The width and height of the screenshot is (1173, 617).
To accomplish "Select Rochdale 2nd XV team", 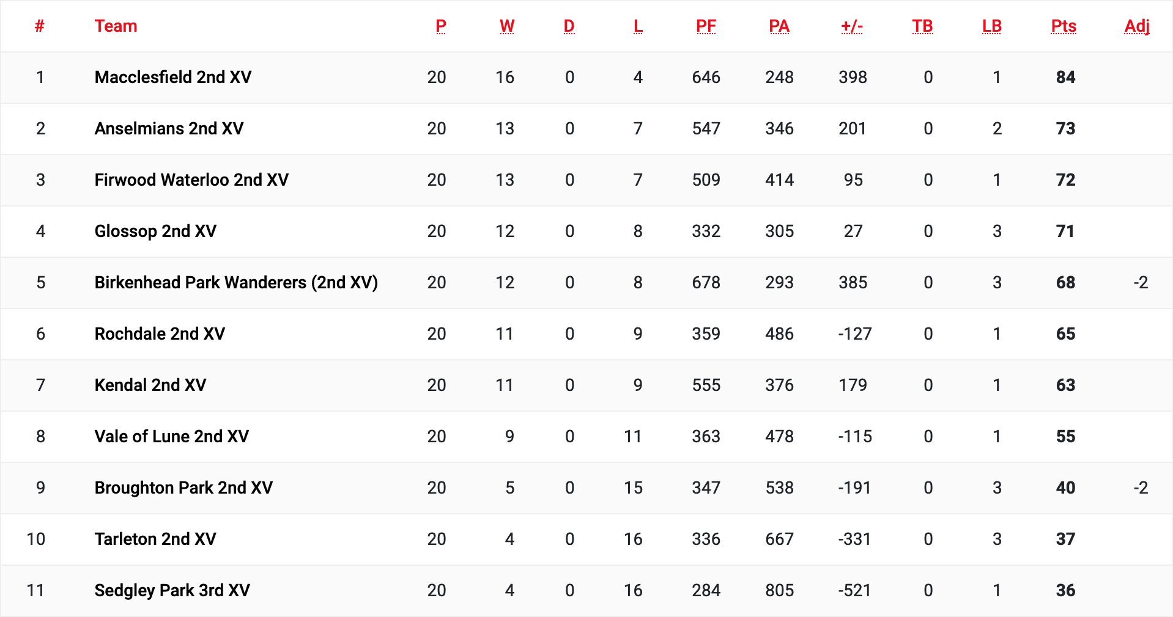I will [160, 334].
